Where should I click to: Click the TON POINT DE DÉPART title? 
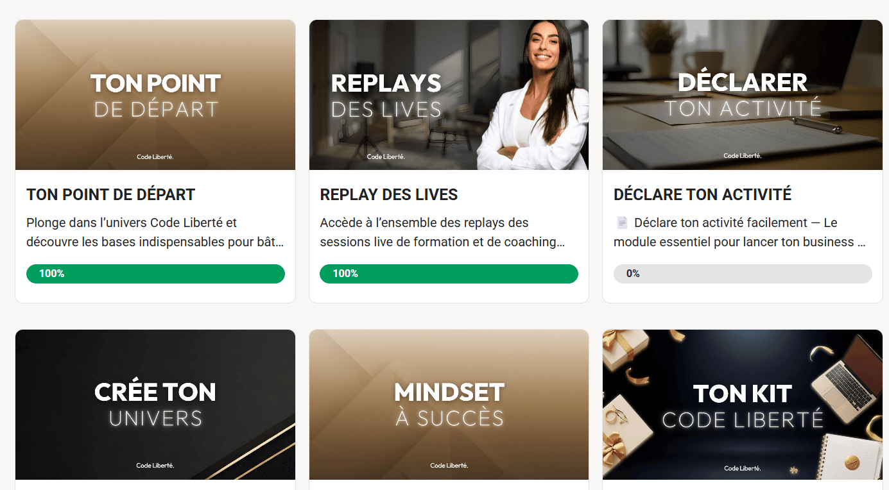[x=110, y=195]
